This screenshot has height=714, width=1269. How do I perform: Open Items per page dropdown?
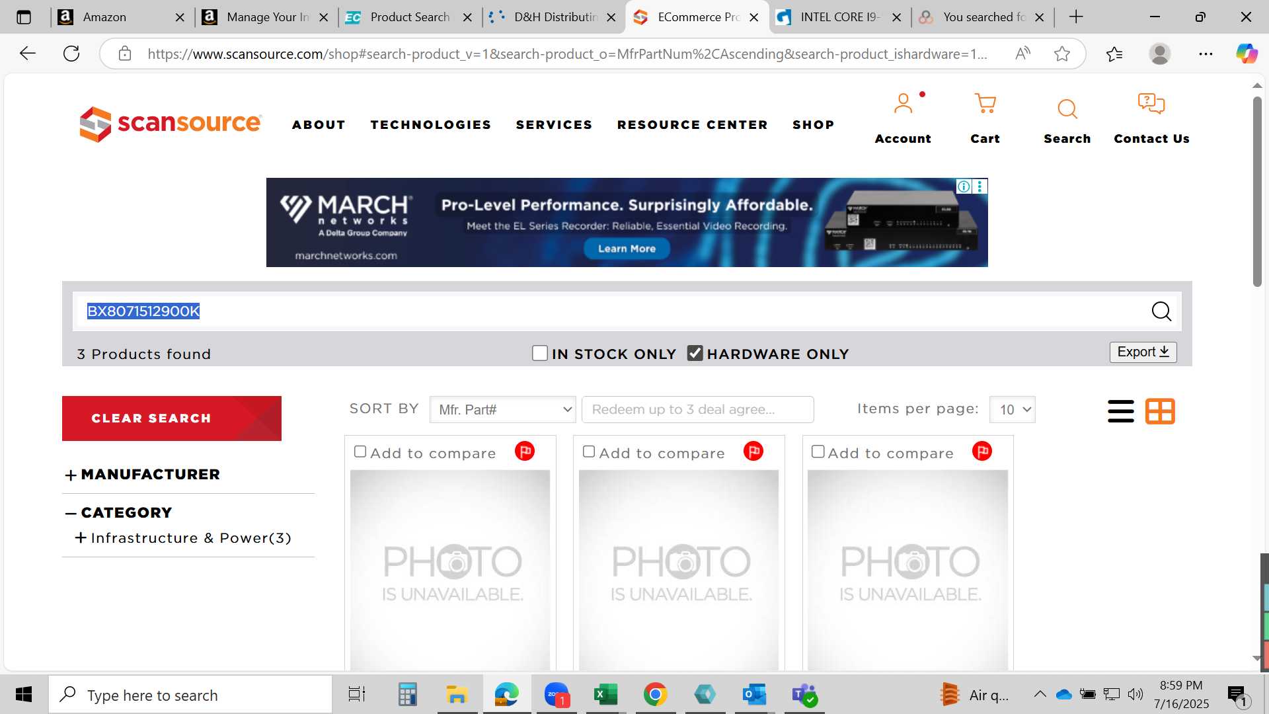1012,410
